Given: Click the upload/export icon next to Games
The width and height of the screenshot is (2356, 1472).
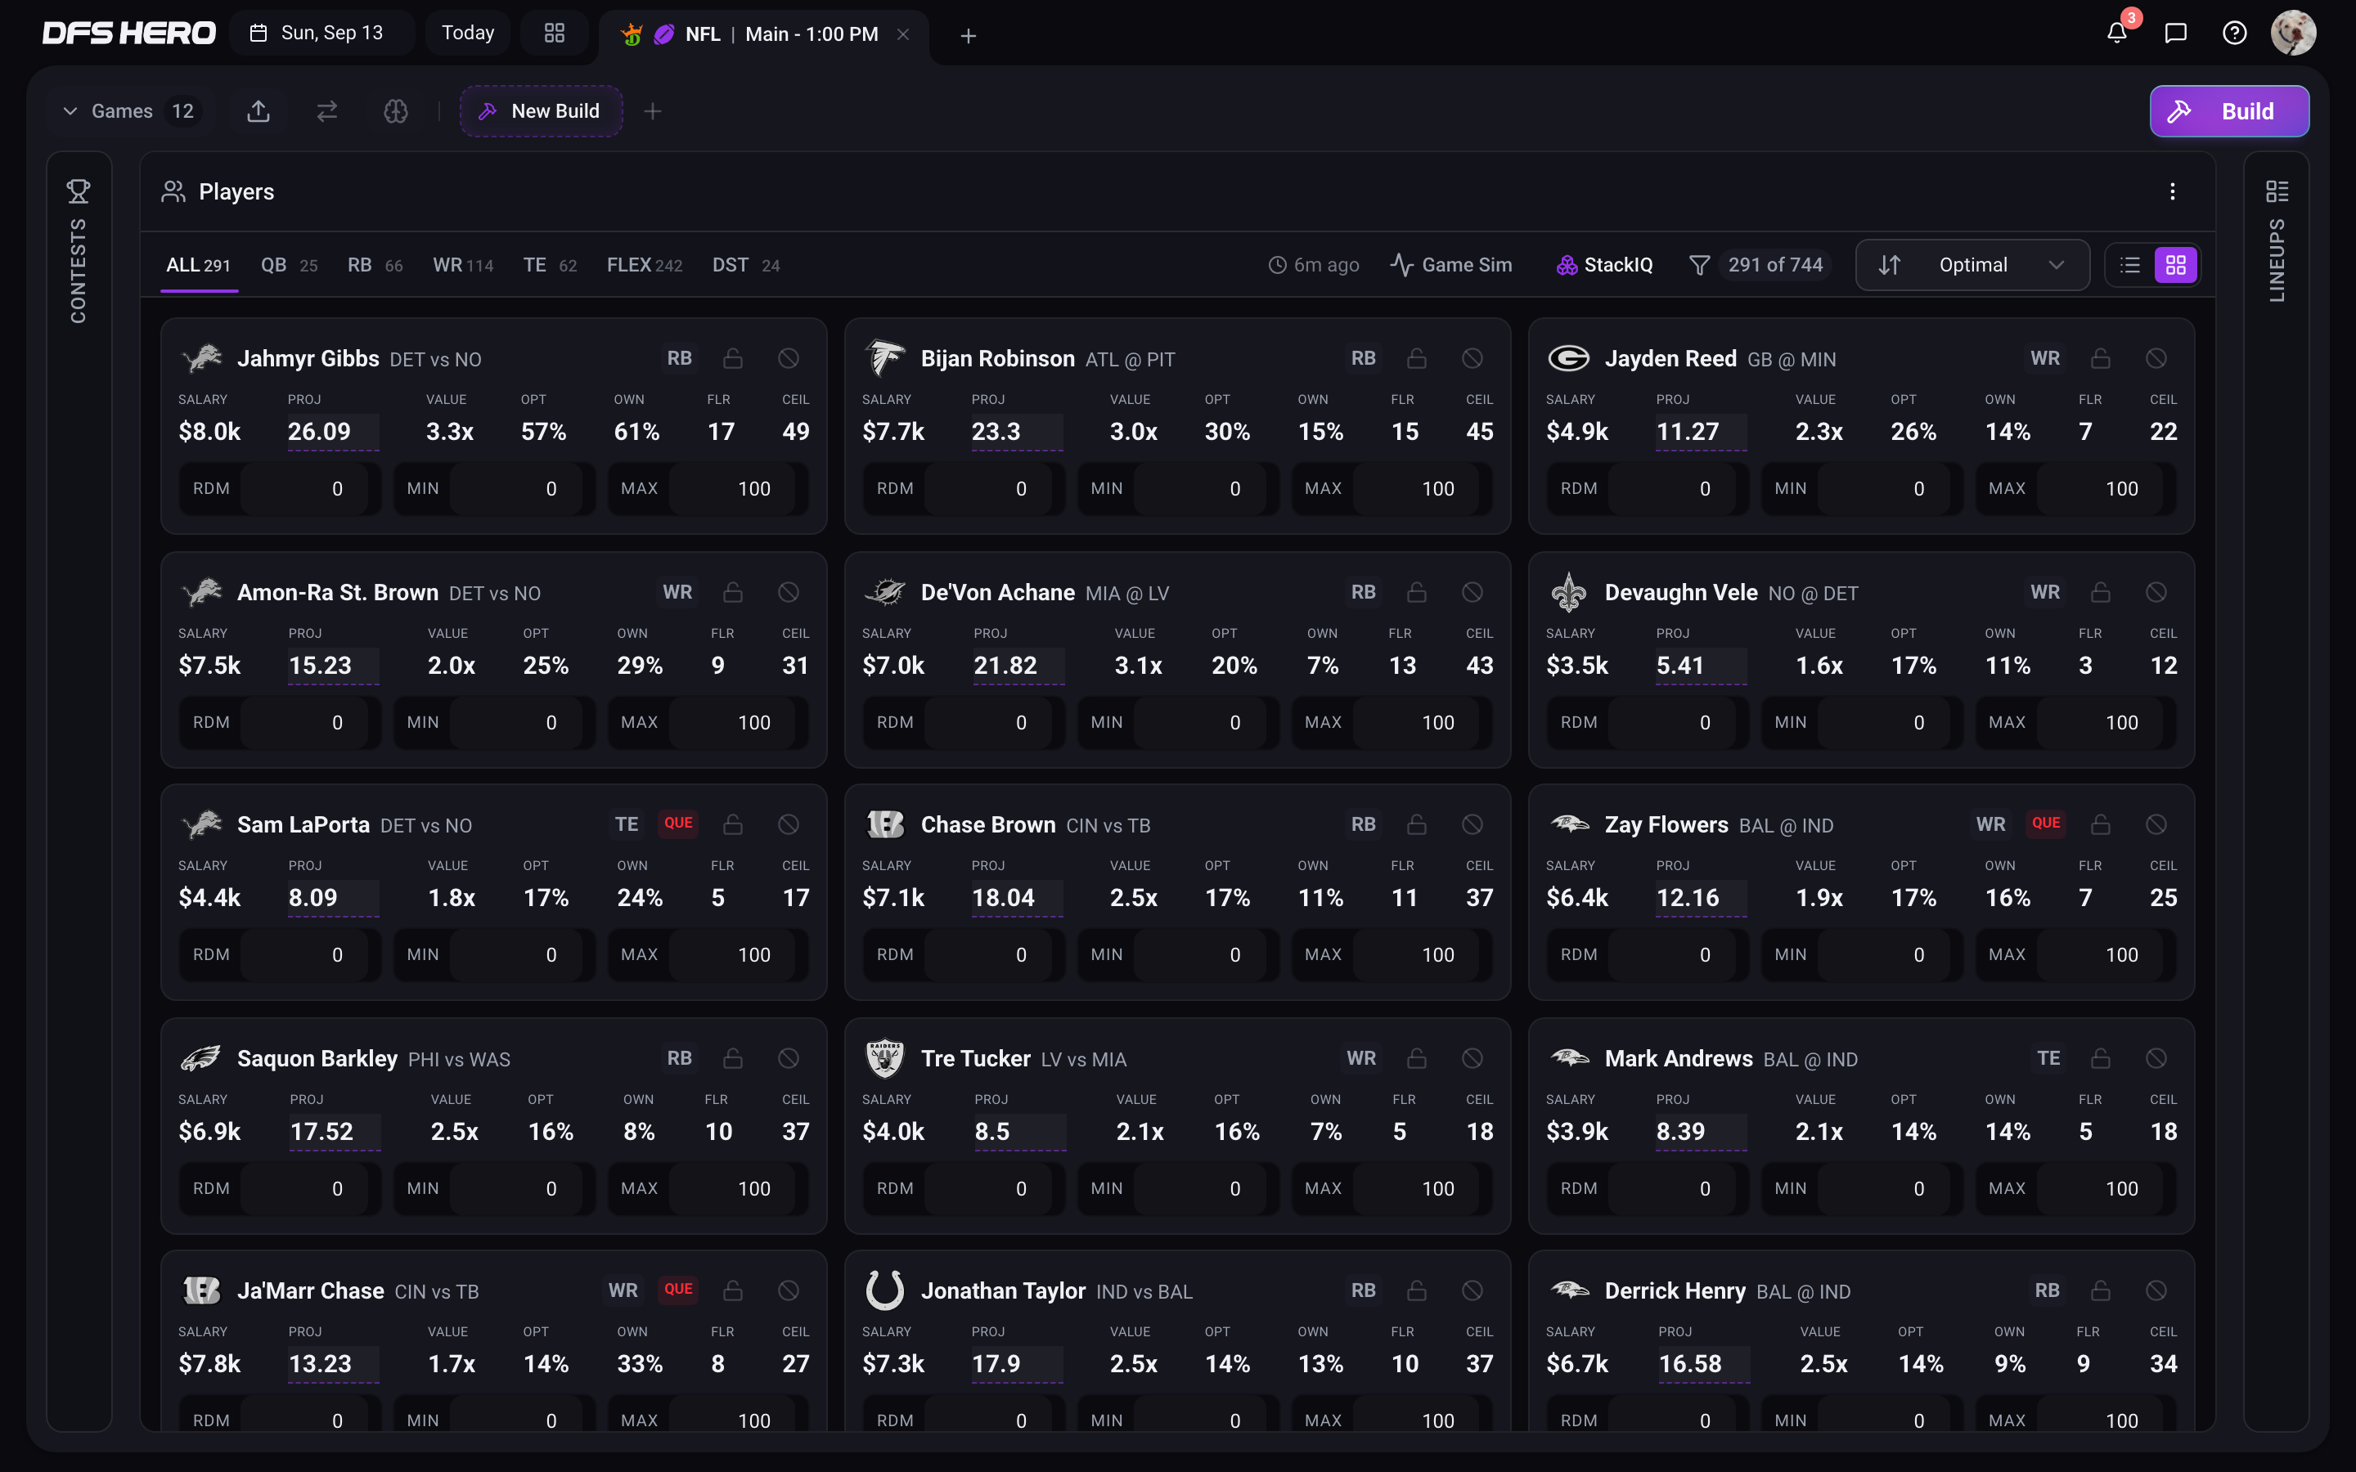Looking at the screenshot, I should 258,111.
